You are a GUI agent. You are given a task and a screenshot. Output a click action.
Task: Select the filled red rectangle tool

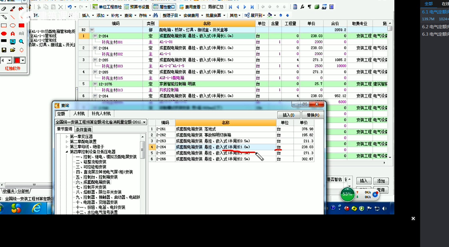(21, 25)
